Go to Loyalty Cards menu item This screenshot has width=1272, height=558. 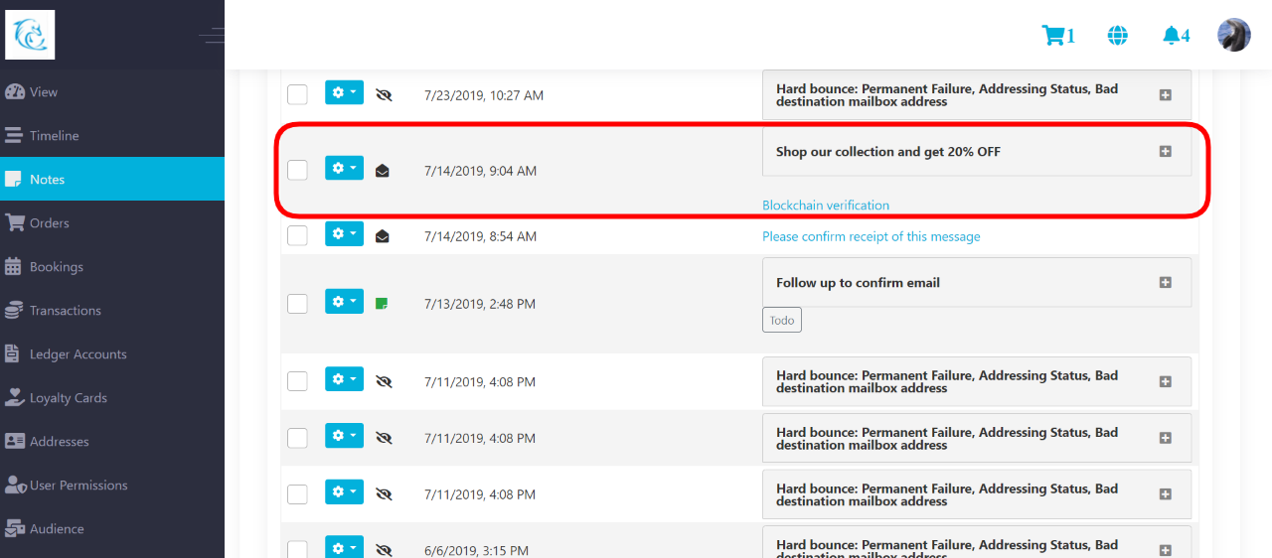coord(68,398)
